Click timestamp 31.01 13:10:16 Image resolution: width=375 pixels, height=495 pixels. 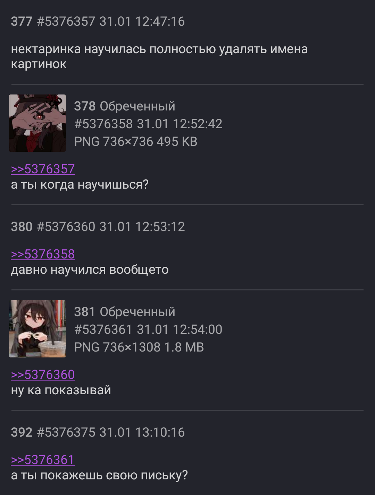[142, 432]
